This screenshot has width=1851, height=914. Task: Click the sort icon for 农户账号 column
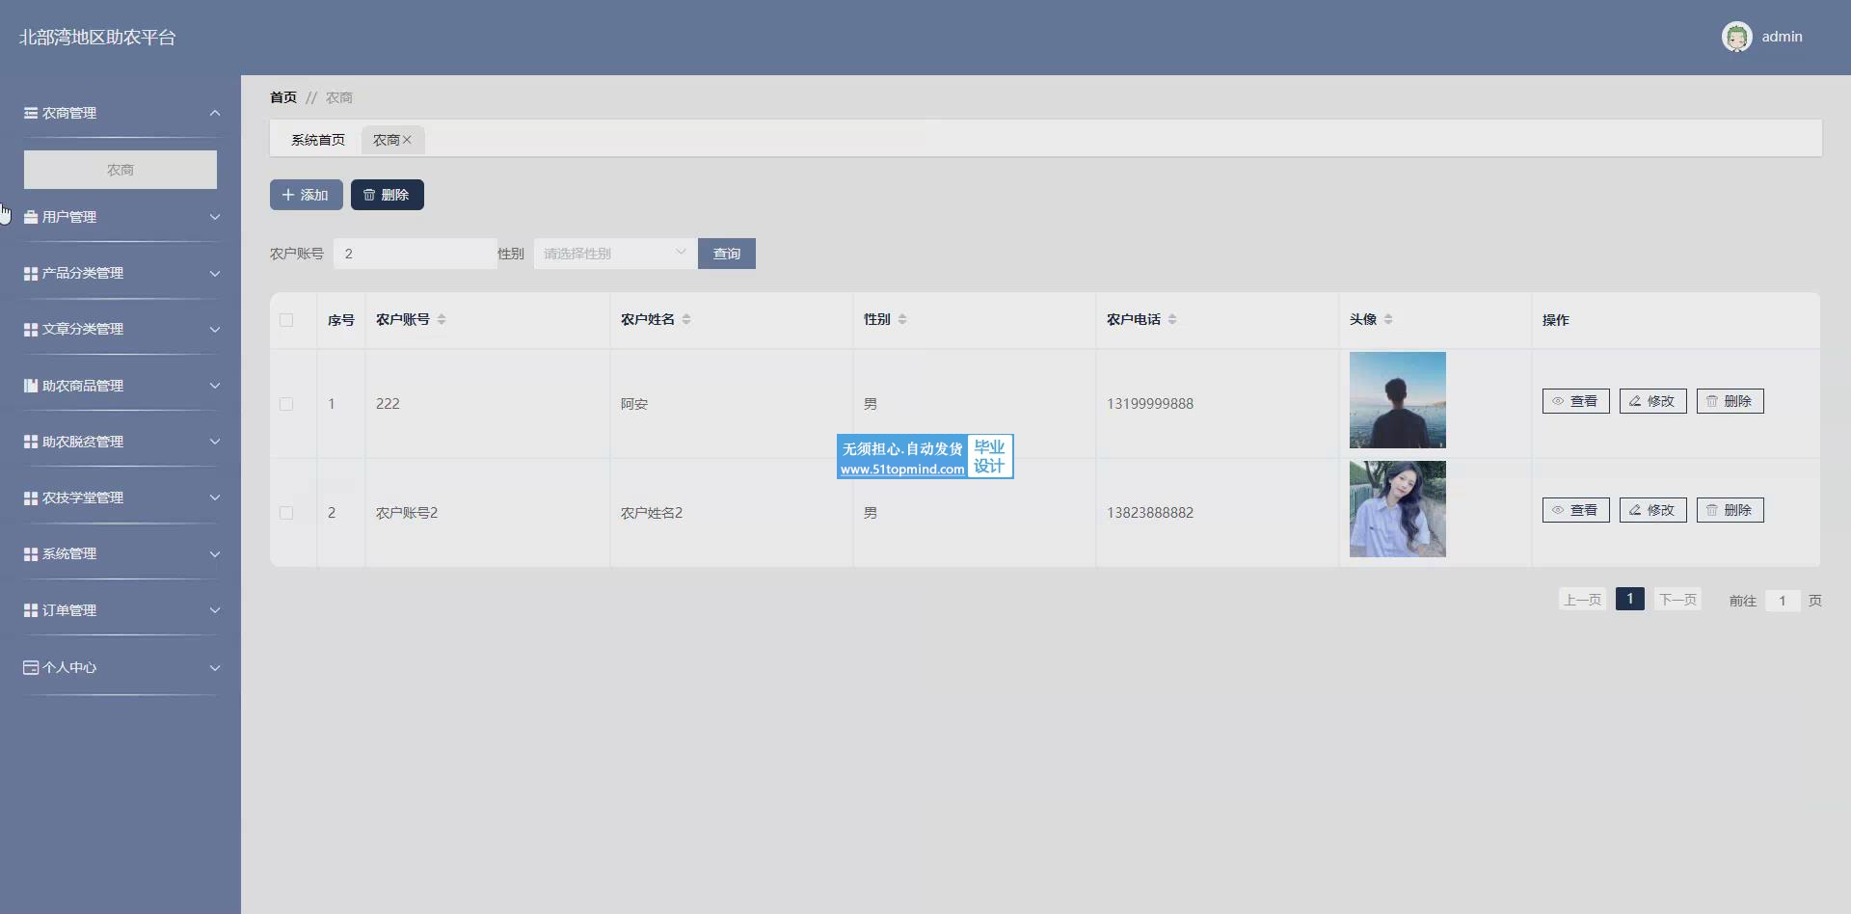[x=442, y=319]
